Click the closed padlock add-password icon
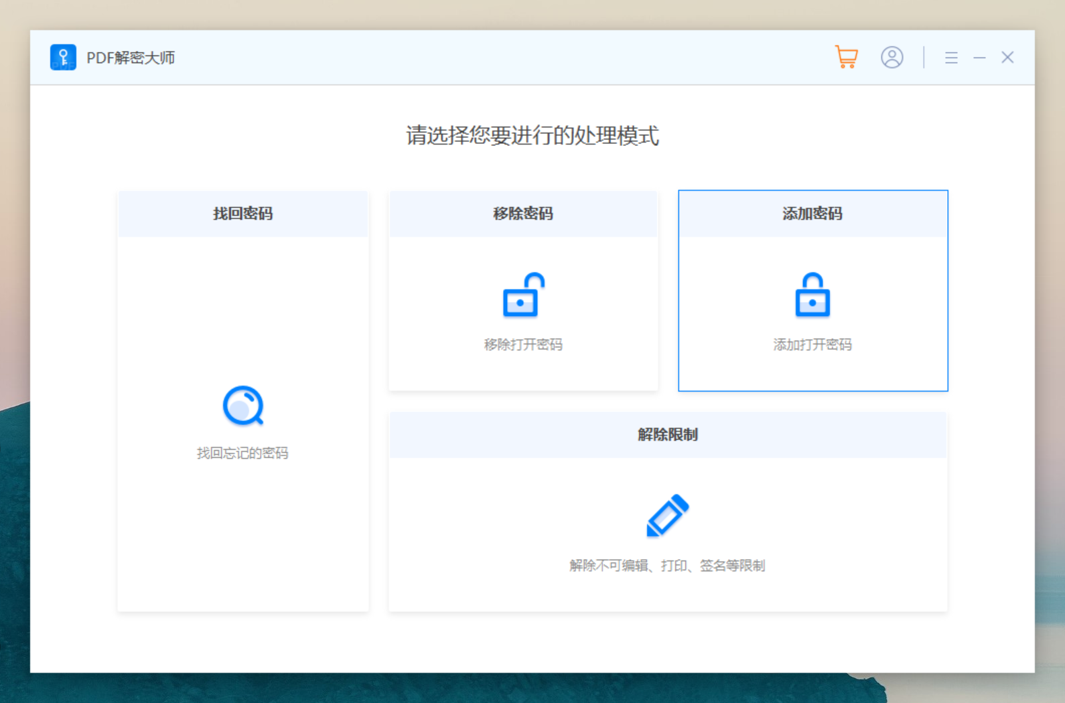Viewport: 1065px width, 703px height. [x=812, y=295]
